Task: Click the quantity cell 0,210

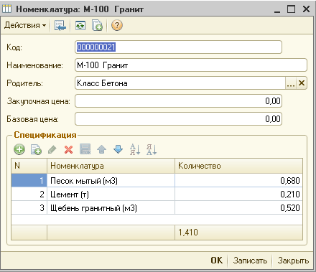Action: coord(238,194)
